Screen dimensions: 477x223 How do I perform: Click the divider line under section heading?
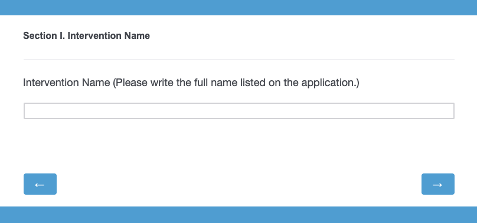(x=239, y=60)
